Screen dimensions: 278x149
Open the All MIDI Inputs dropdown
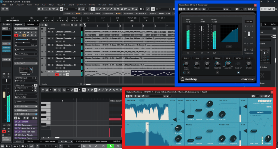click(x=24, y=78)
